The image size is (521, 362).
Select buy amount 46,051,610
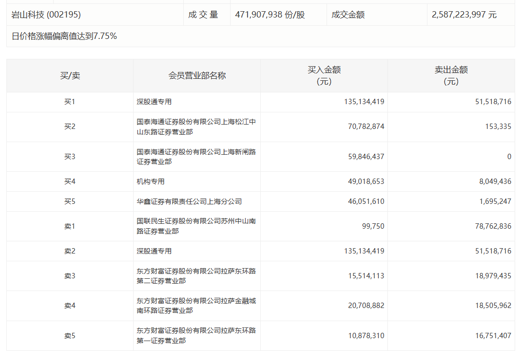coord(366,201)
